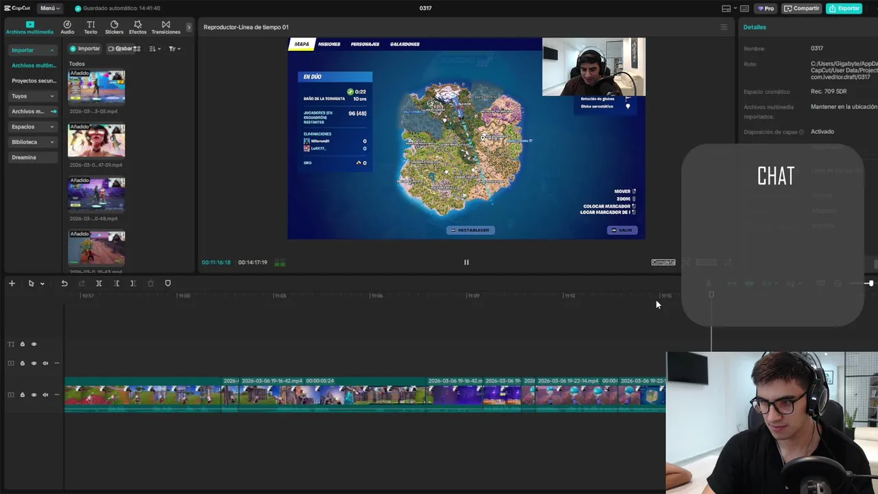The image size is (878, 494).
Task: Delete right of playhead trim tool
Action: [x=133, y=283]
